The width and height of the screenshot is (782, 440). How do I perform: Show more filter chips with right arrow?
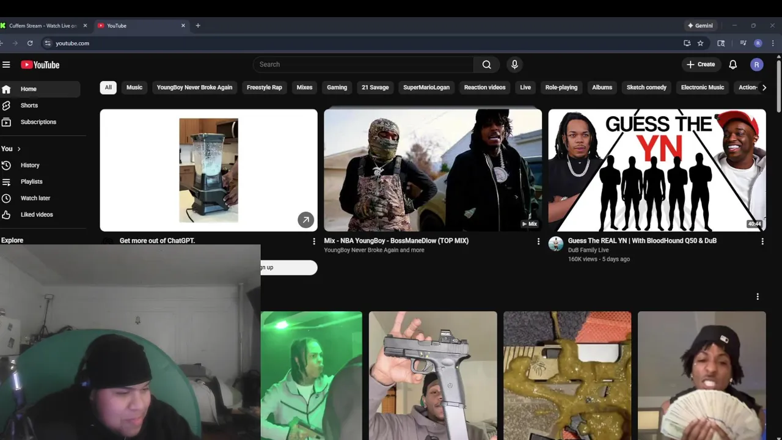coord(764,87)
